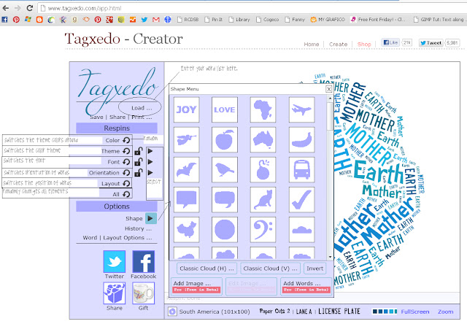467x324 pixels.
Task: Respin the Font setting
Action: [x=126, y=162]
